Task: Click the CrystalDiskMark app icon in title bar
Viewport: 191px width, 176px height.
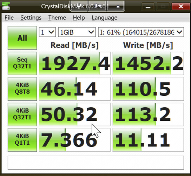Action: coord(6,6)
